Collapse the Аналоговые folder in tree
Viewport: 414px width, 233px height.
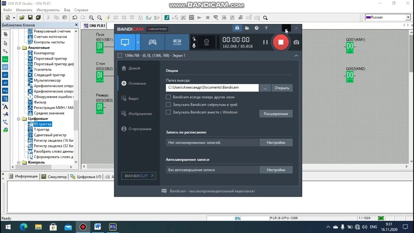click(19, 48)
